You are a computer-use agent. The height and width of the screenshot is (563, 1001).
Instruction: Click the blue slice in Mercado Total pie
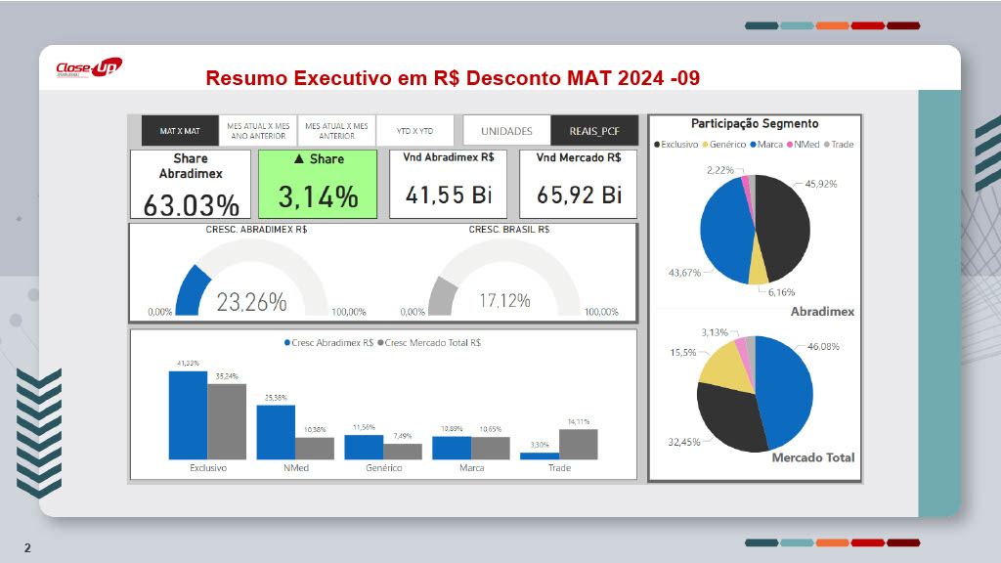pyautogui.click(x=787, y=391)
